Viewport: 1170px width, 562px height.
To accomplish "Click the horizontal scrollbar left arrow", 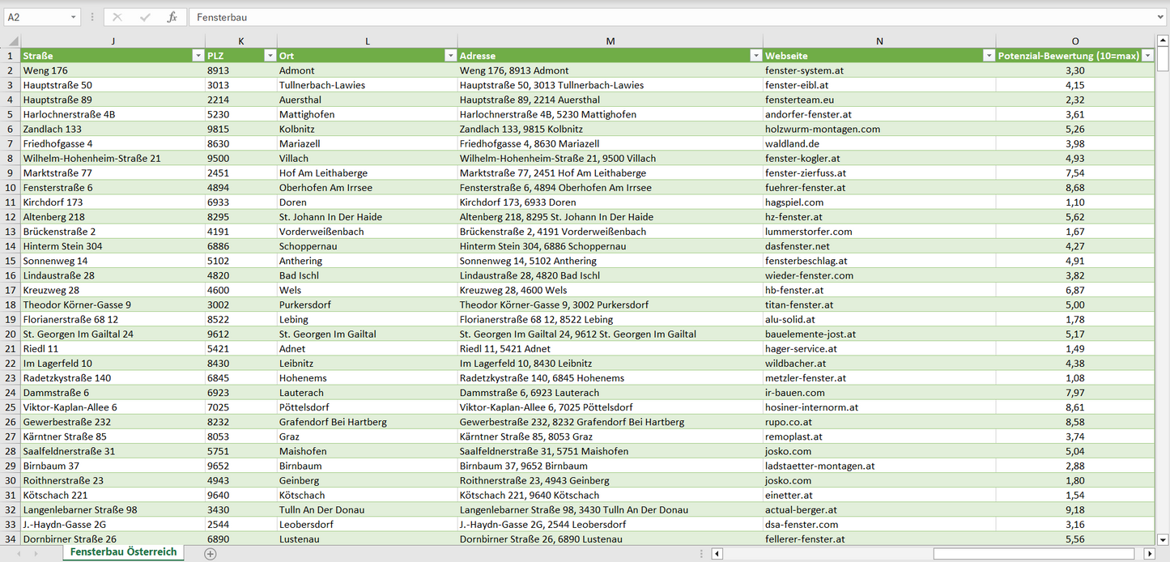I will 717,554.
